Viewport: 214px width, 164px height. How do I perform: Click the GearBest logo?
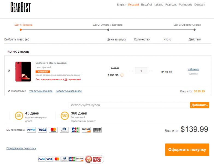(x=20, y=7)
